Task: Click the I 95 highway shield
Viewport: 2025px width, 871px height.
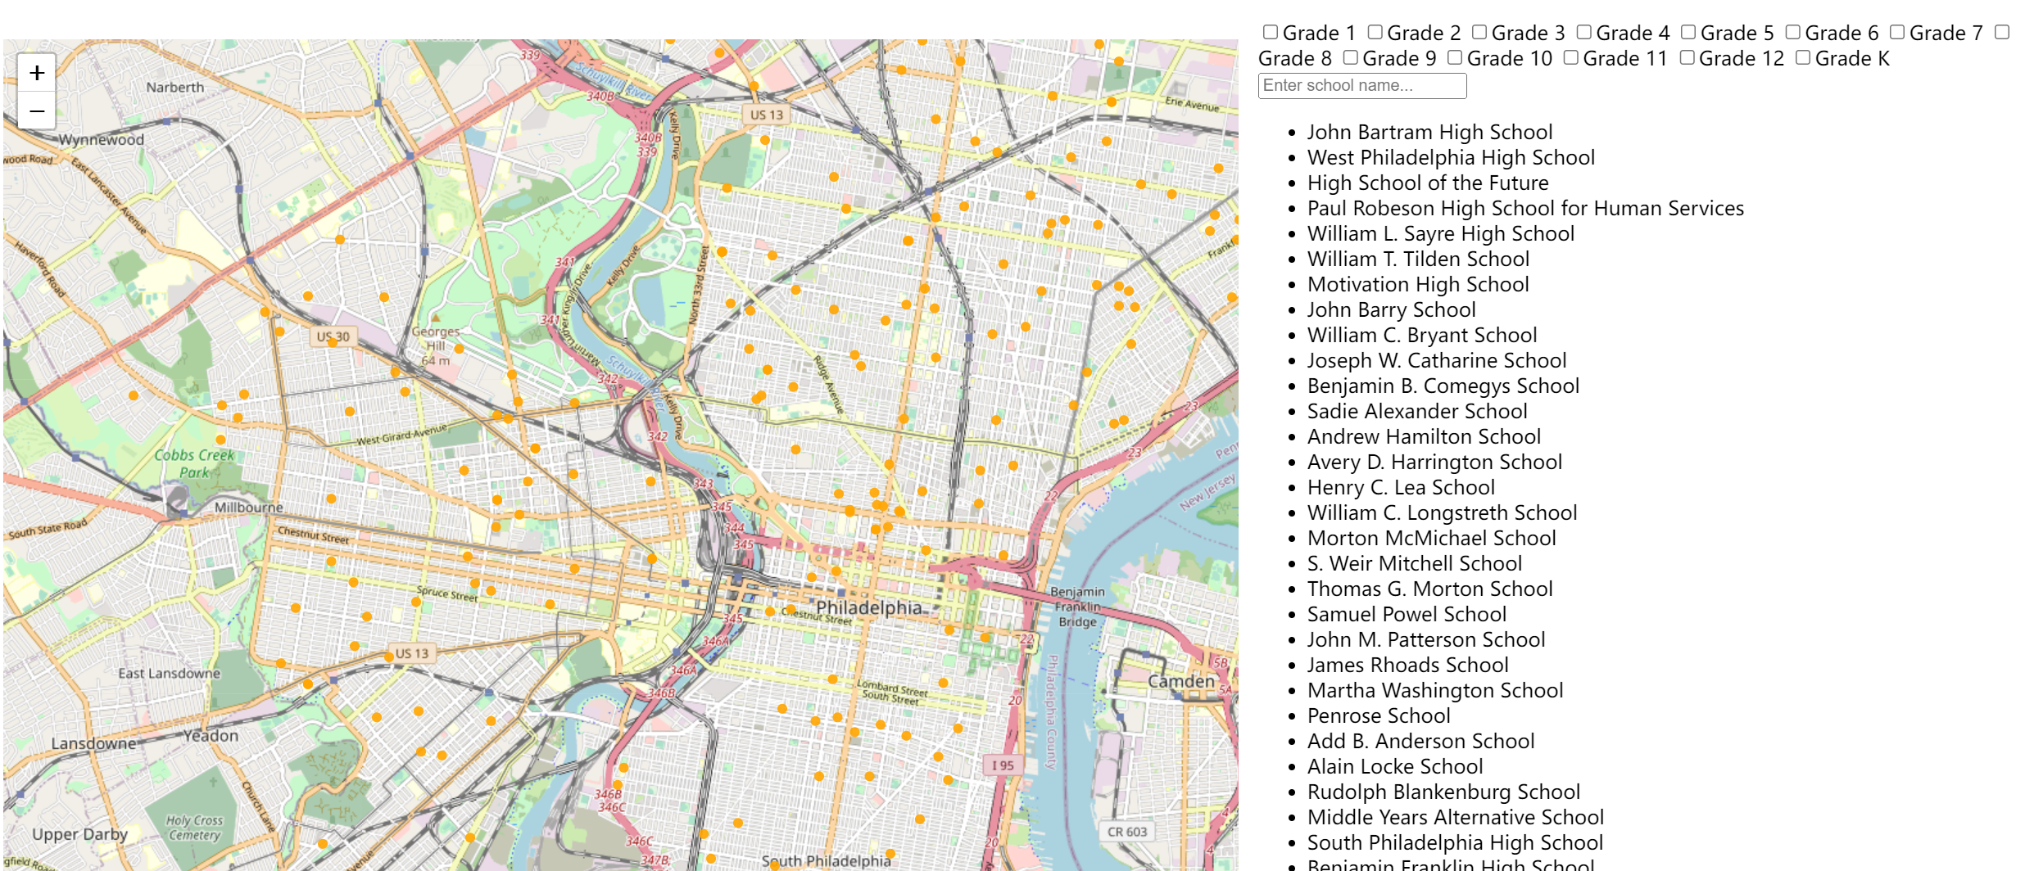Action: coord(1003,765)
